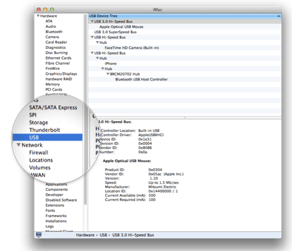Select FaceTime HD Camera (Built-in) entry
The height and width of the screenshot is (251, 292).
tap(132, 48)
